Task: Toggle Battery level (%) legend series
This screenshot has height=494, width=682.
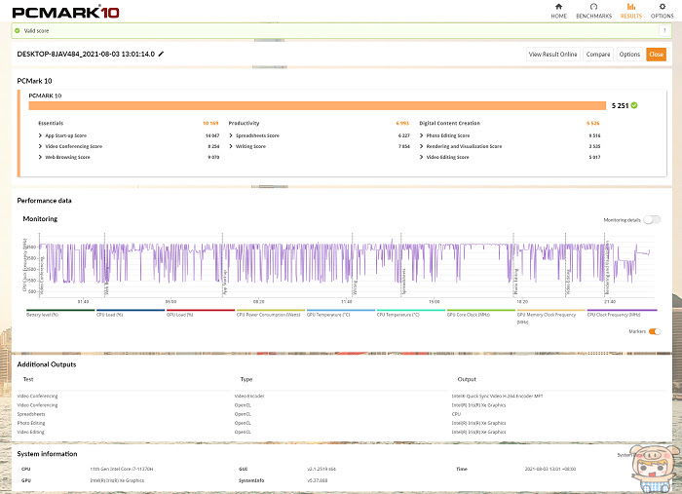Action: 60,313
